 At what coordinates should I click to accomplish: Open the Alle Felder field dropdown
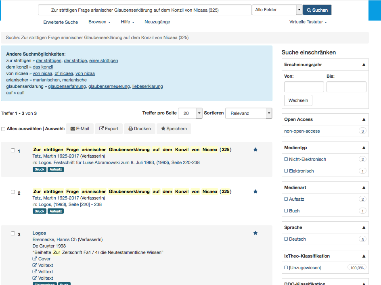277,10
